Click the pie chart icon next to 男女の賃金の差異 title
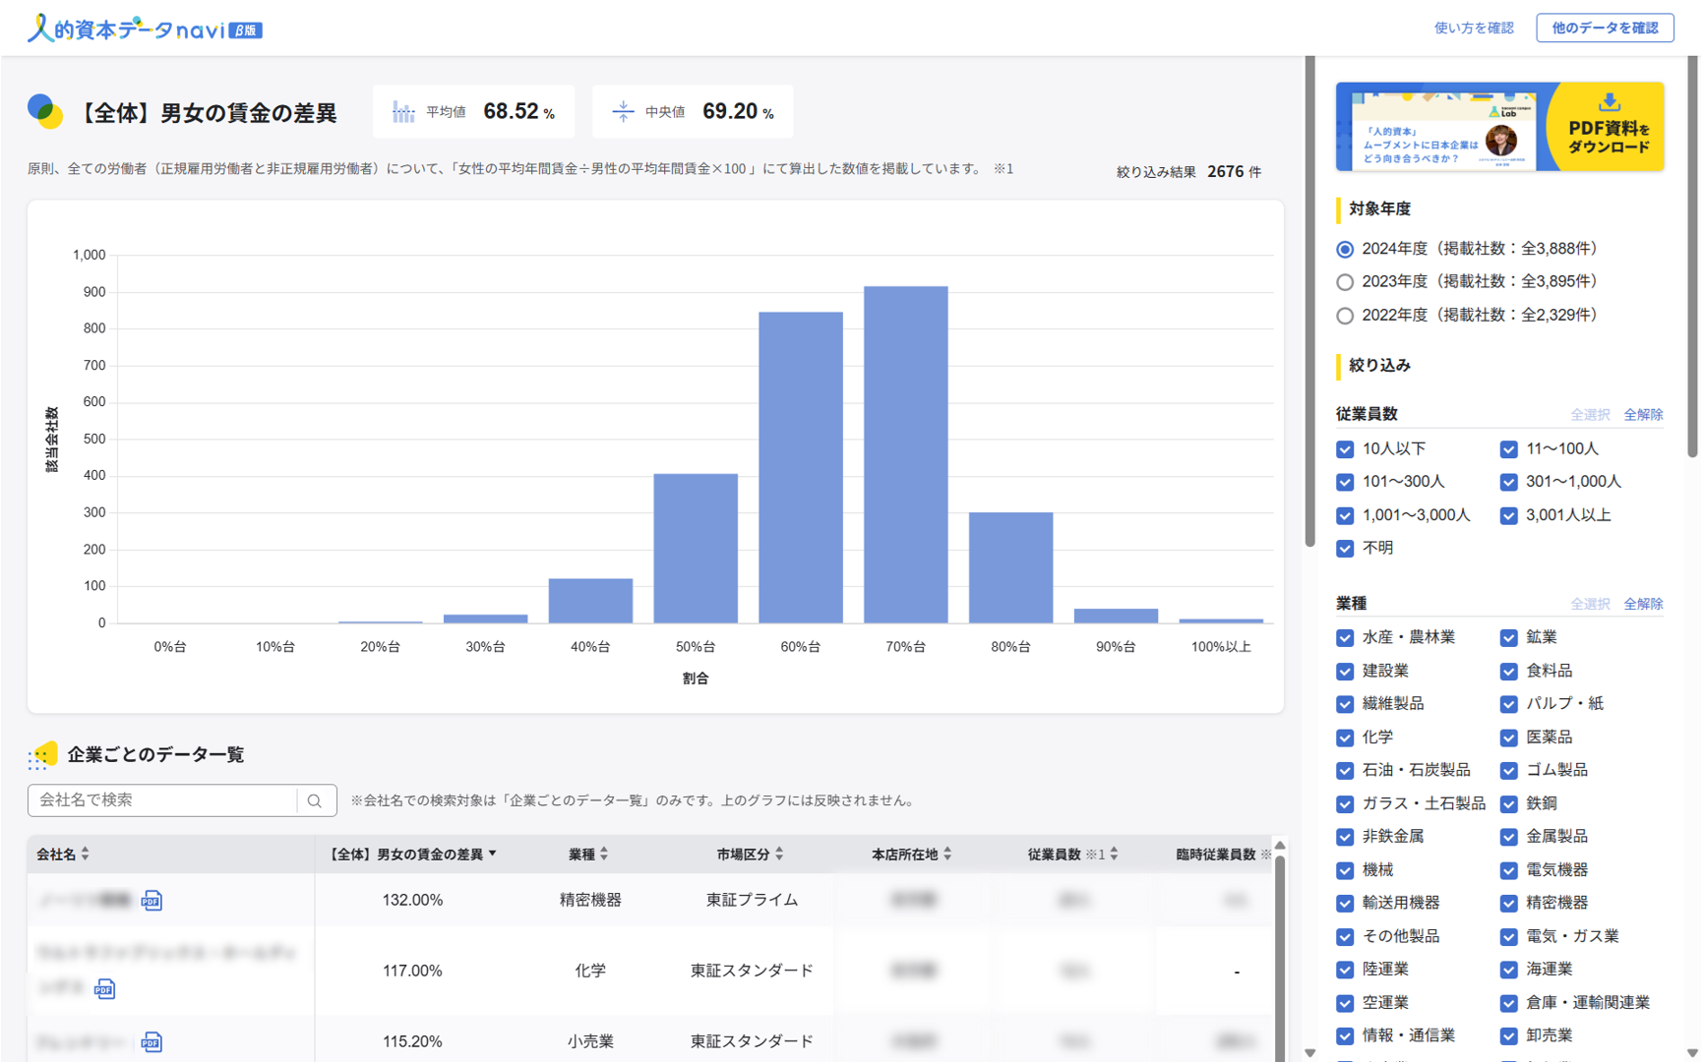Screen dimensions: 1702x1062 [43, 111]
